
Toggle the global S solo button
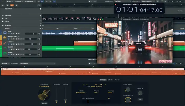[16, 5]
